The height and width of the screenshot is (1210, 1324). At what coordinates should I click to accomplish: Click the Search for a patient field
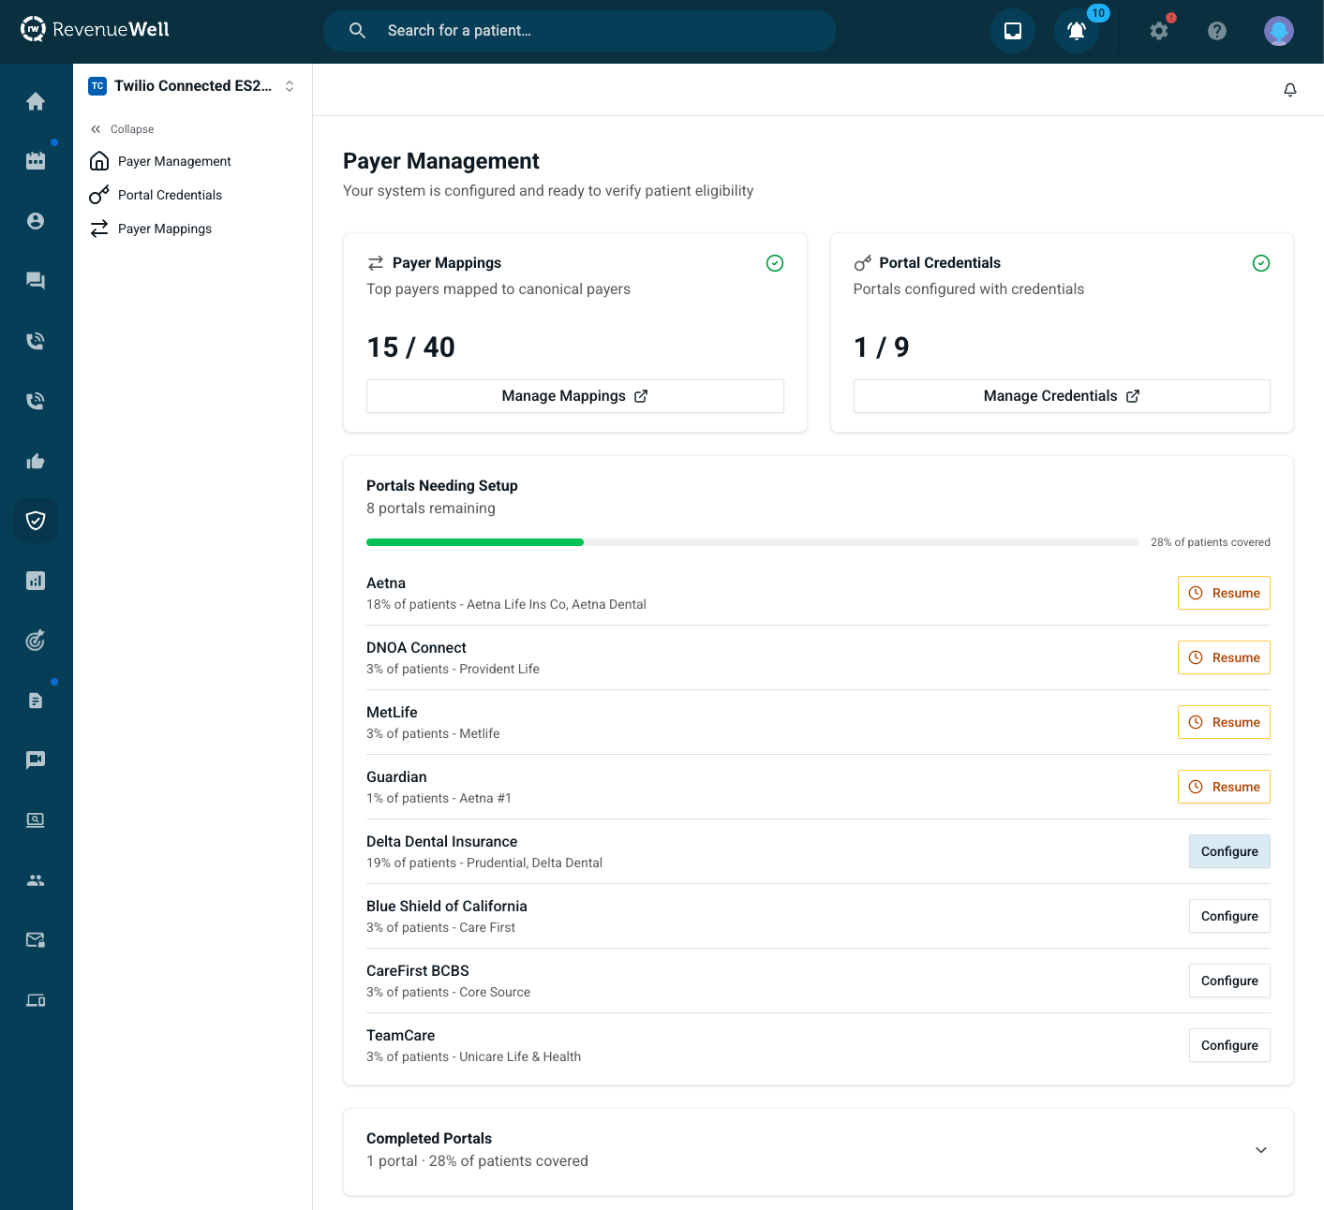[600, 31]
